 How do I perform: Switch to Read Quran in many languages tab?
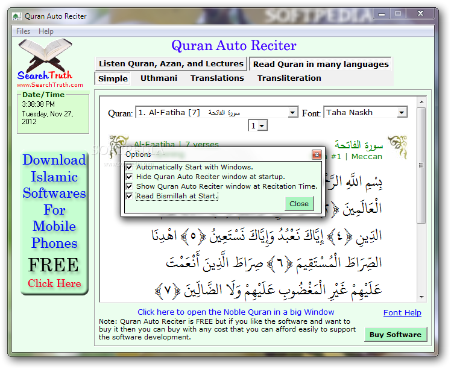tap(320, 64)
